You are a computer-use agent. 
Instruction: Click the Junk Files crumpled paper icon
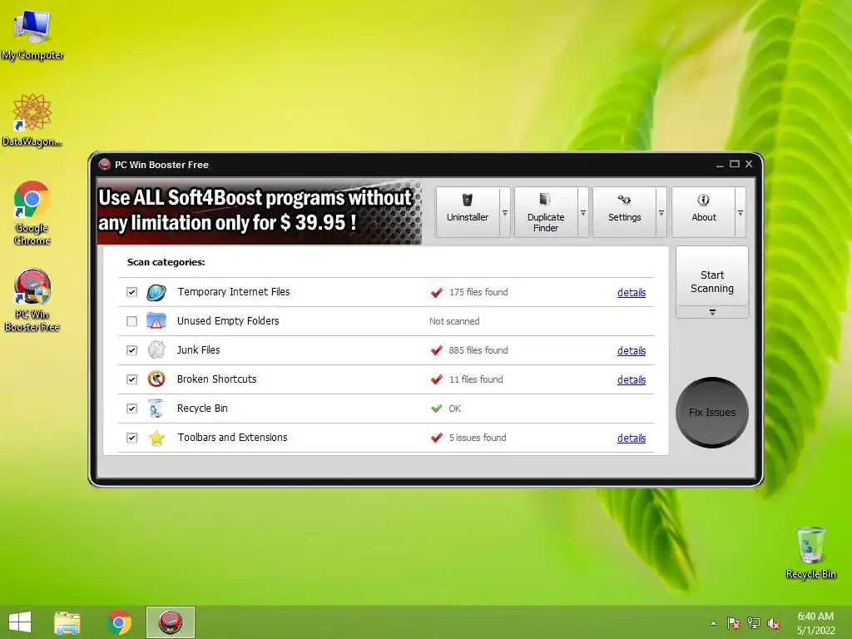coord(156,350)
